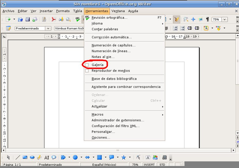Viewport: 239px width, 168px height.
Task: Select Contar palabras menu entry
Action: pyautogui.click(x=105, y=29)
